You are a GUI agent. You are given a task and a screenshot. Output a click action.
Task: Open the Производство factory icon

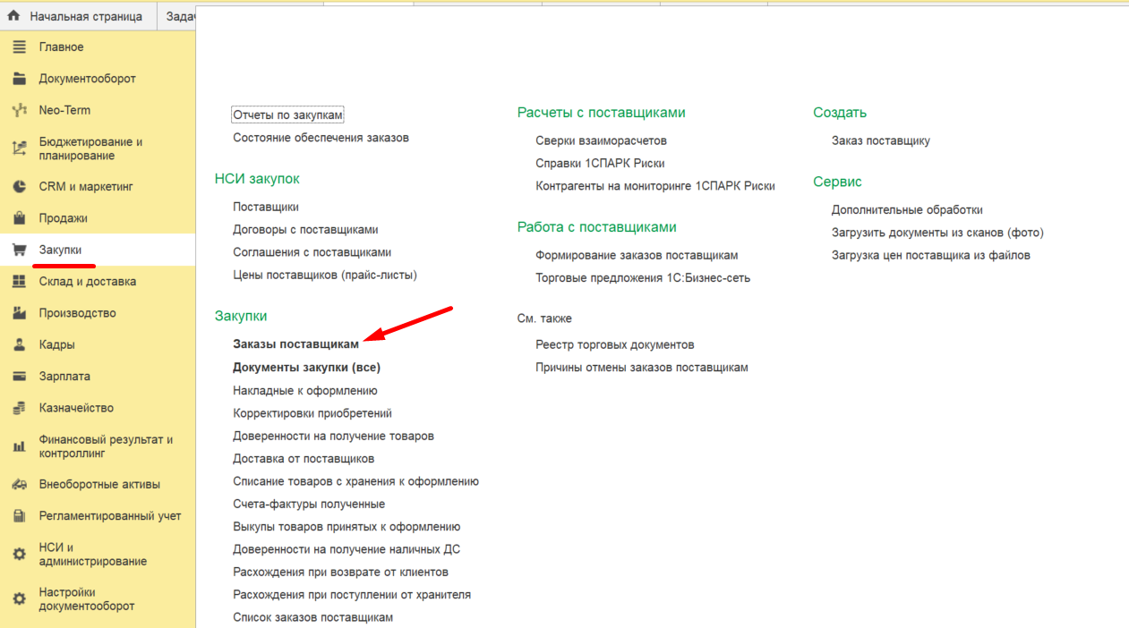coord(19,313)
